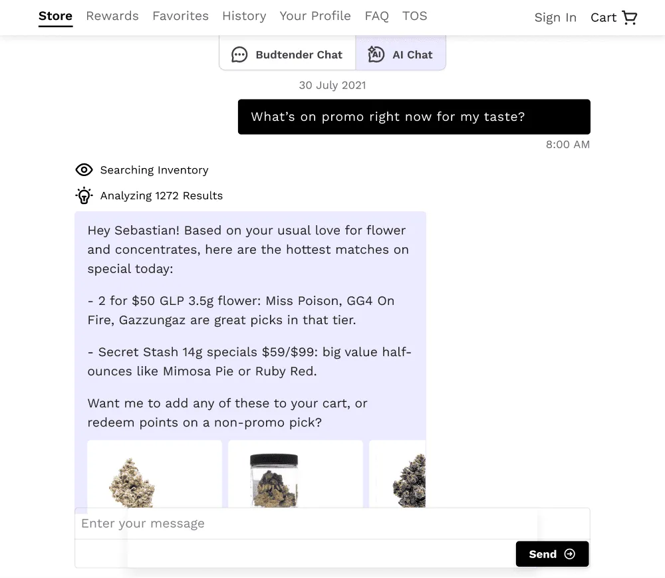
Task: Click the eye icon beside Searching Inventory
Action: 84,170
